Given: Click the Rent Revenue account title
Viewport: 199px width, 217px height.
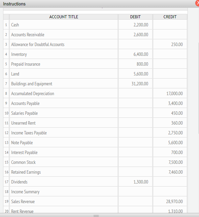Looking at the screenshot, I should coord(22,211).
